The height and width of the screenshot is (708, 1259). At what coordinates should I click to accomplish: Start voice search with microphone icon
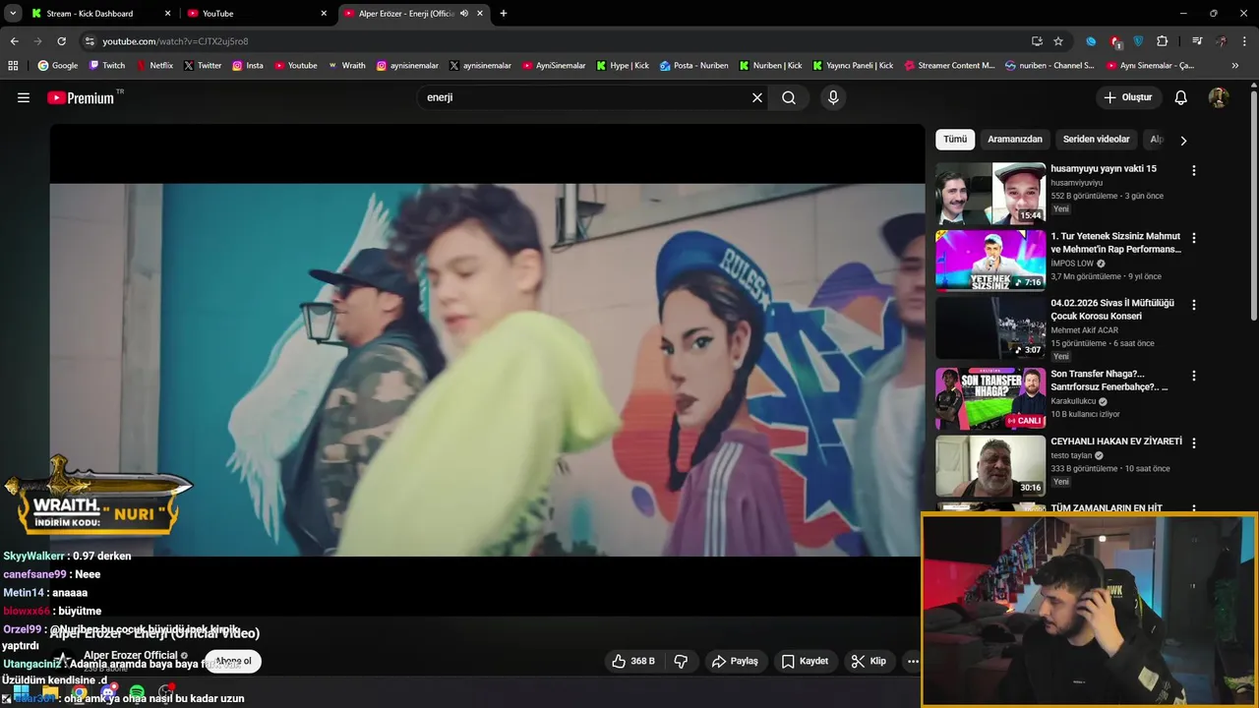point(833,97)
